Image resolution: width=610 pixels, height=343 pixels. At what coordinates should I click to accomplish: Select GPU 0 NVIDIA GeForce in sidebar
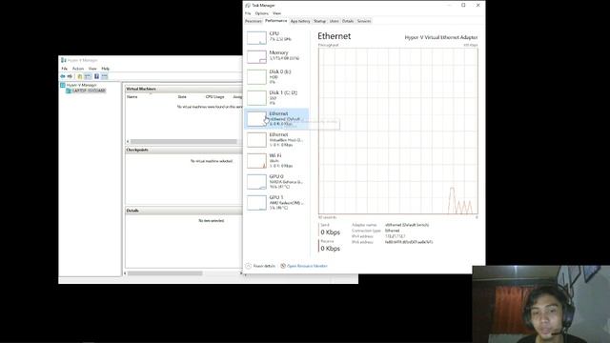276,182
